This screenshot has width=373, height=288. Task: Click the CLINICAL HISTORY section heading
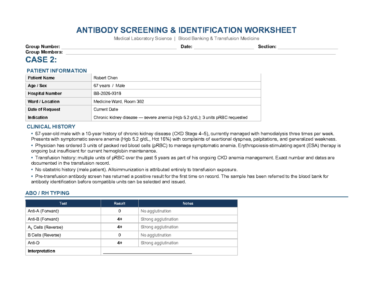point(51,126)
